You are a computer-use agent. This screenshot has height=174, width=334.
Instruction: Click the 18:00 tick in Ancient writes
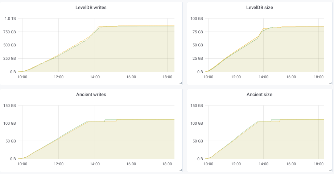167,164
